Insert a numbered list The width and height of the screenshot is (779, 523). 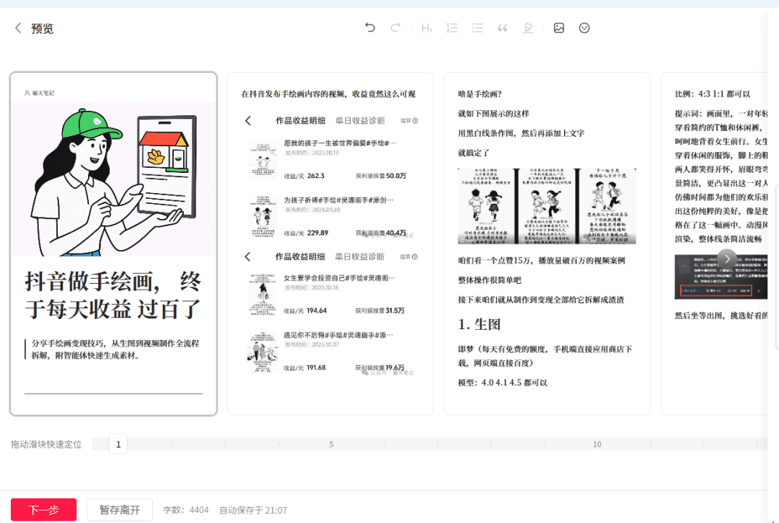[452, 28]
